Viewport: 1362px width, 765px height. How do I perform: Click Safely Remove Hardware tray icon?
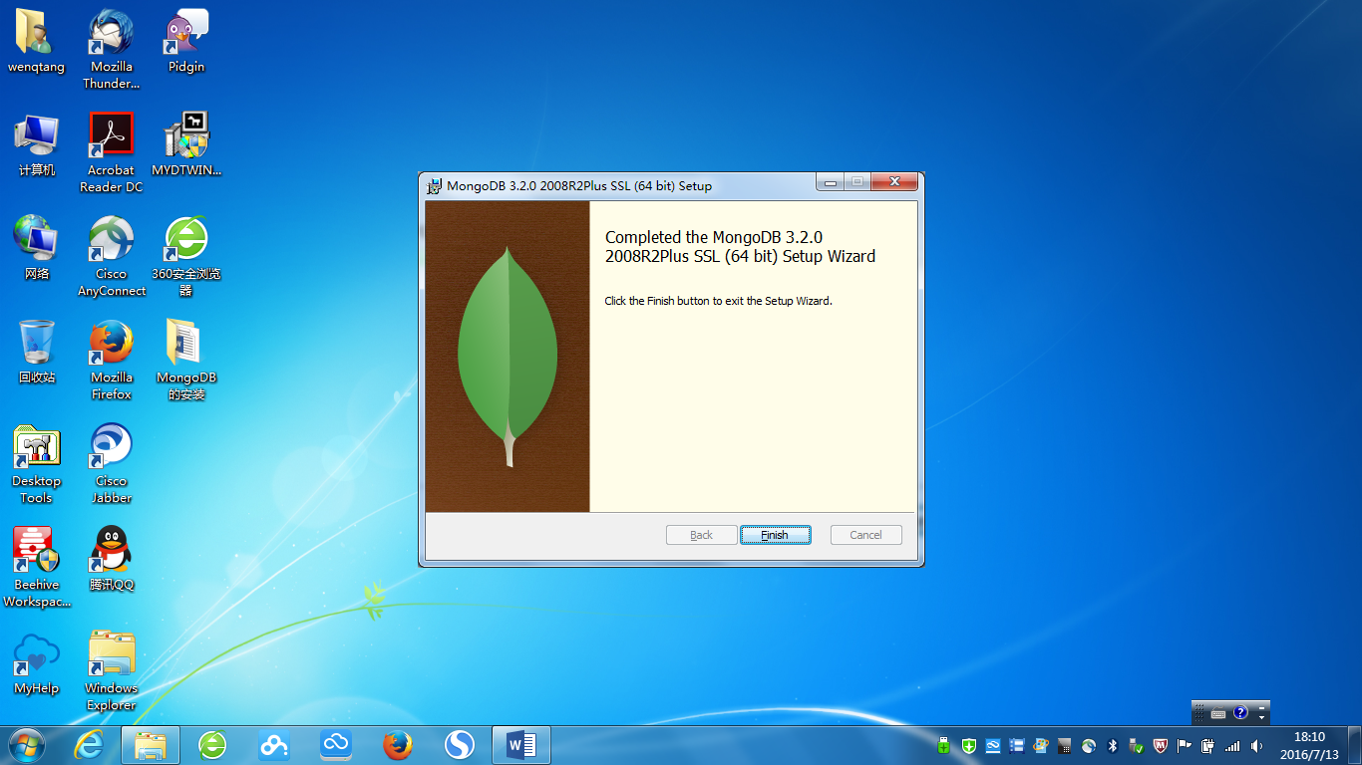tap(1136, 745)
